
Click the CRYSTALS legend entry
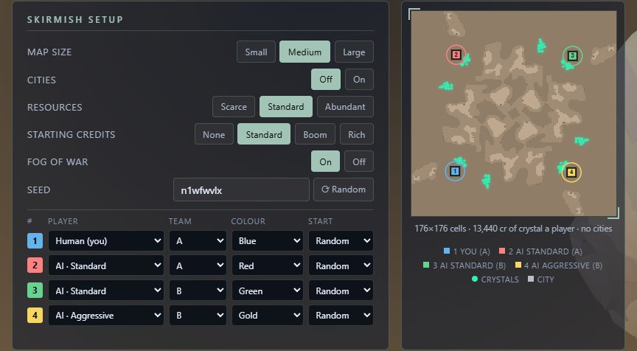(495, 279)
